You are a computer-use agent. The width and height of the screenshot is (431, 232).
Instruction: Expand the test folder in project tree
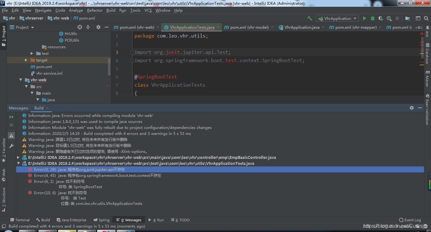point(32,54)
